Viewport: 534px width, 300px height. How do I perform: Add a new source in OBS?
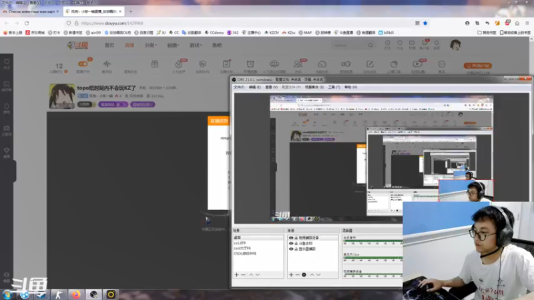click(x=291, y=275)
